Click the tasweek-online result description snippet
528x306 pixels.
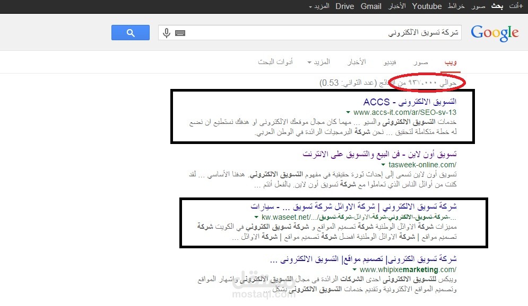coord(323,179)
